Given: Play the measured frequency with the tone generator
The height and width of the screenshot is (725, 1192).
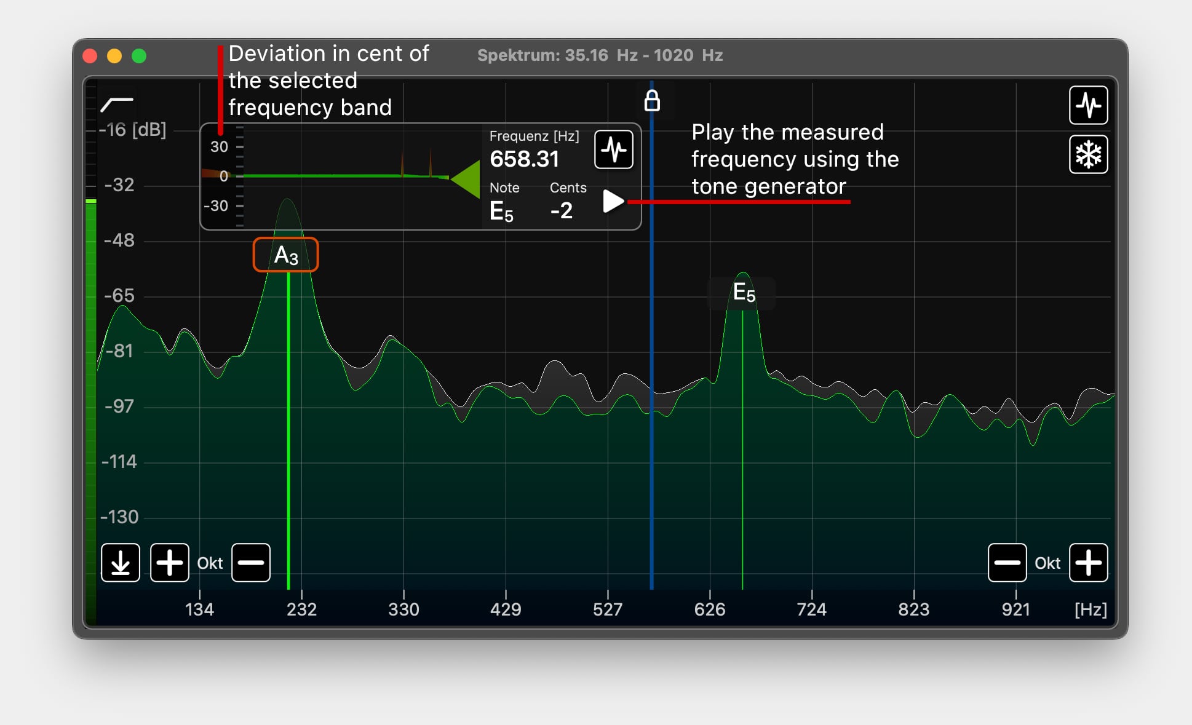Looking at the screenshot, I should [613, 201].
